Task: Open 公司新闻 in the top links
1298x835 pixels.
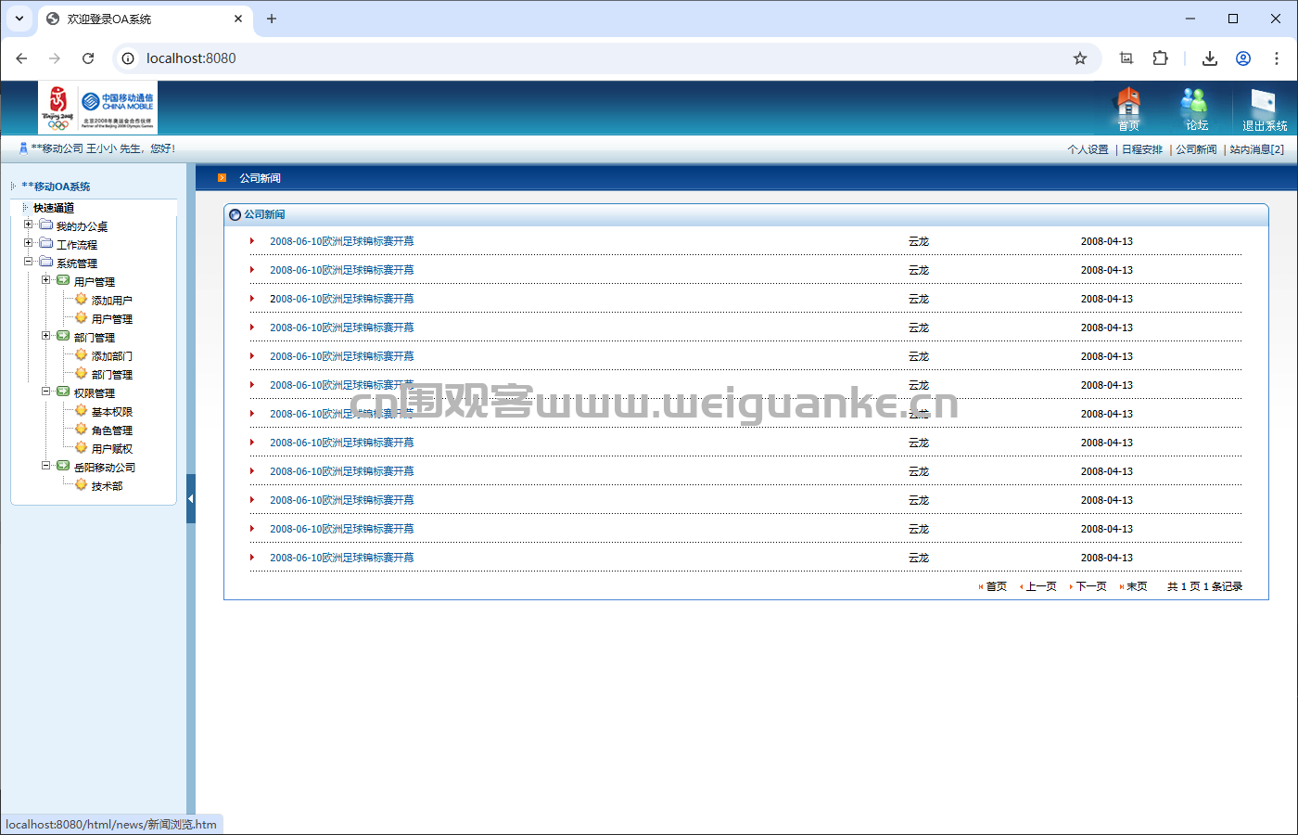Action: [x=1196, y=149]
